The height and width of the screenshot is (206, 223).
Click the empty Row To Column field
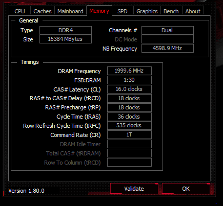(129, 163)
